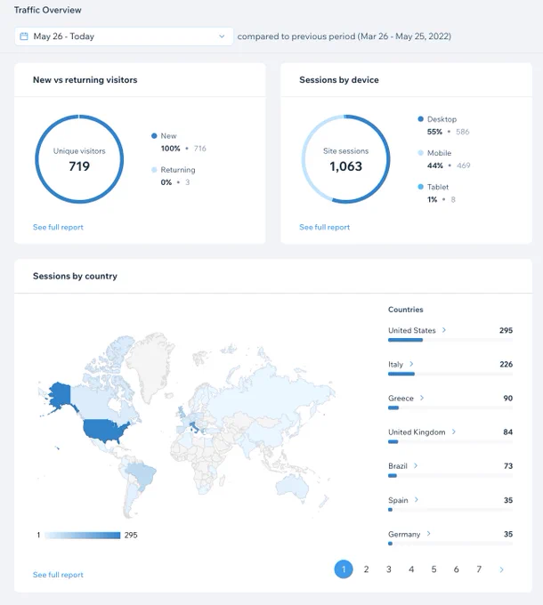Click the 90 value for Greece
The width and height of the screenshot is (543, 605).
(x=508, y=399)
